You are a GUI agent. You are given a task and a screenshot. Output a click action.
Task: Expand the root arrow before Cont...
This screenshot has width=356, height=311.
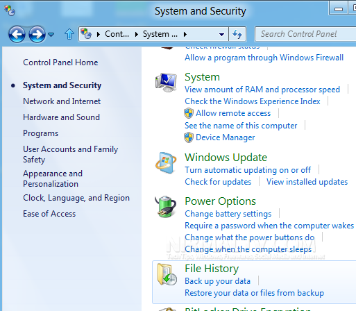[99, 35]
